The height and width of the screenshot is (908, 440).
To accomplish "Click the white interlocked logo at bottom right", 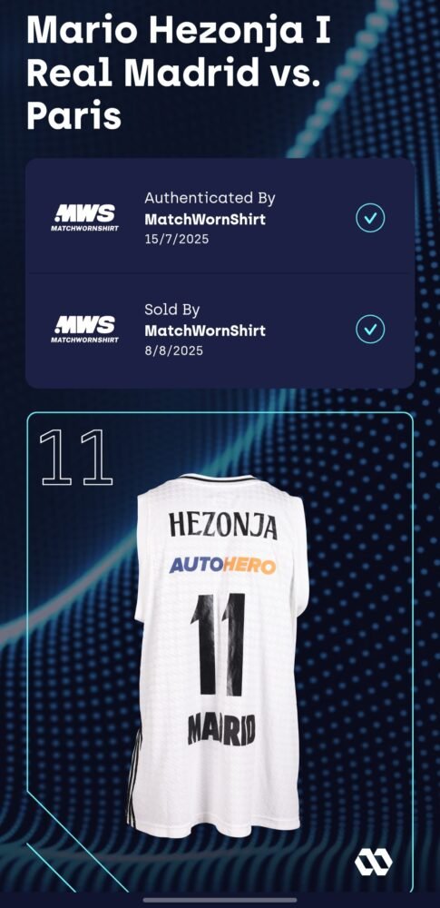I will (374, 863).
